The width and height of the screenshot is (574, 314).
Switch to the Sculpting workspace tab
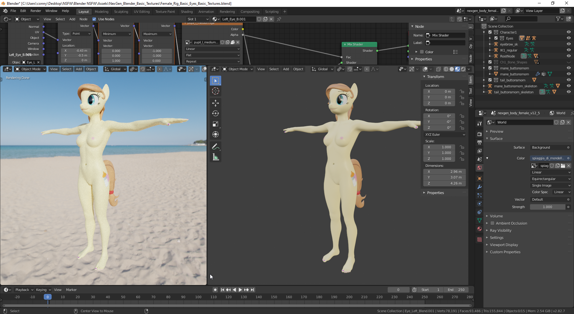[121, 12]
